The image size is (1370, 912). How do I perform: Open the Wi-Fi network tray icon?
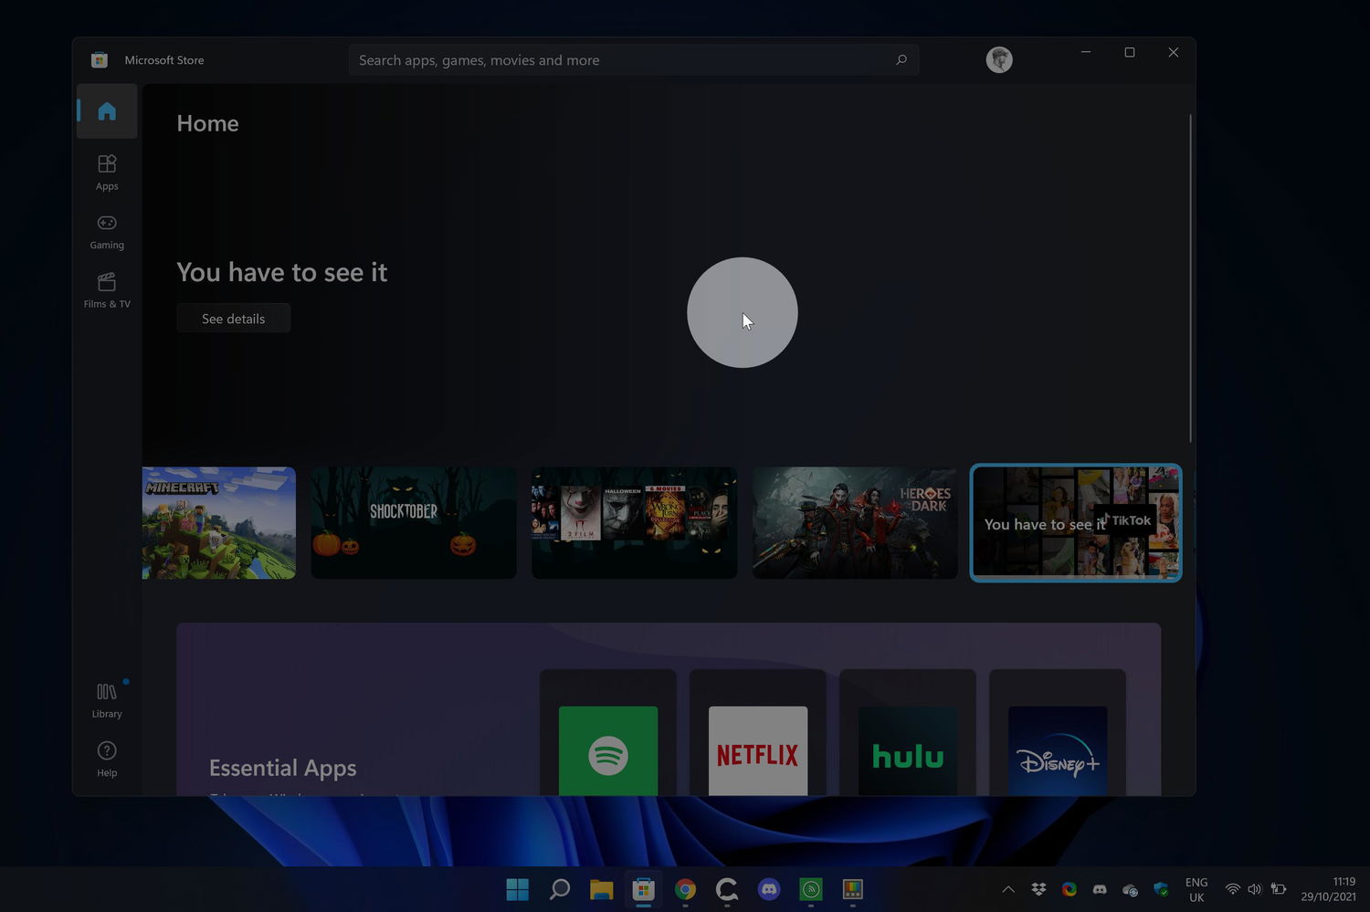coord(1232,889)
